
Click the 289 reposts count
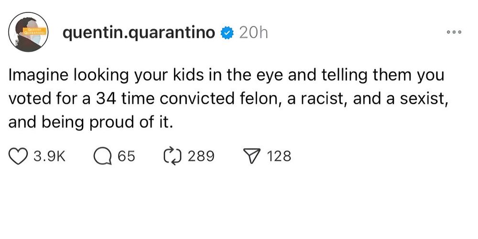tap(201, 156)
